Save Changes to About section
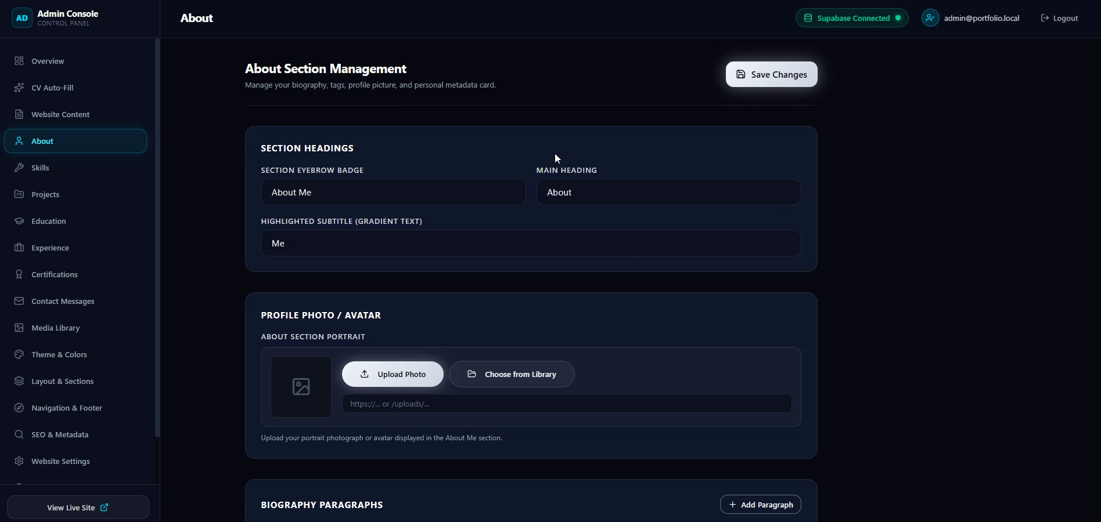 point(771,74)
